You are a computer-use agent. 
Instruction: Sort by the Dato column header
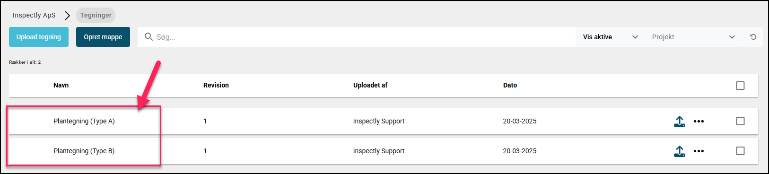pos(510,85)
